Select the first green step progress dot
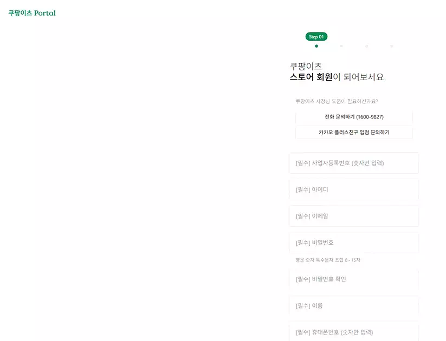The width and height of the screenshot is (446, 341). [316, 46]
